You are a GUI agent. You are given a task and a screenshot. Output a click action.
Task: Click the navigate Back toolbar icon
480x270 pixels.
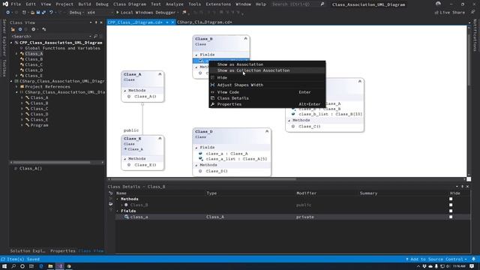pos(8,13)
